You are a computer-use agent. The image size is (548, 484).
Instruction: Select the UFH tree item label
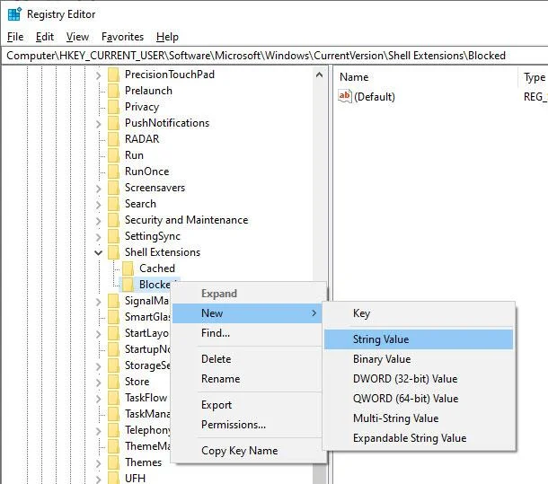pos(135,478)
